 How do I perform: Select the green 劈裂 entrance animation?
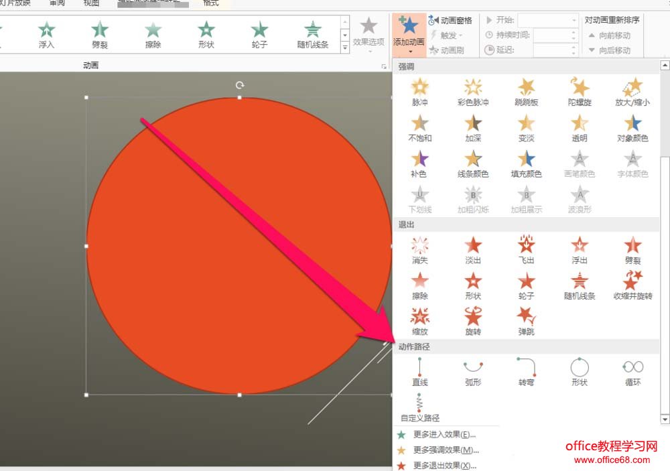[x=100, y=35]
